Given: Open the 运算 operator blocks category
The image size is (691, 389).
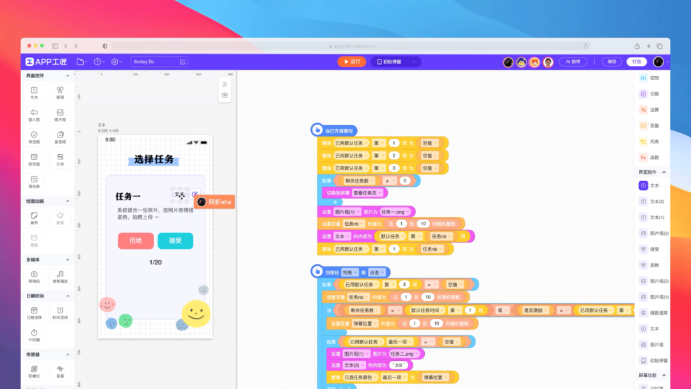Looking at the screenshot, I should coord(649,109).
